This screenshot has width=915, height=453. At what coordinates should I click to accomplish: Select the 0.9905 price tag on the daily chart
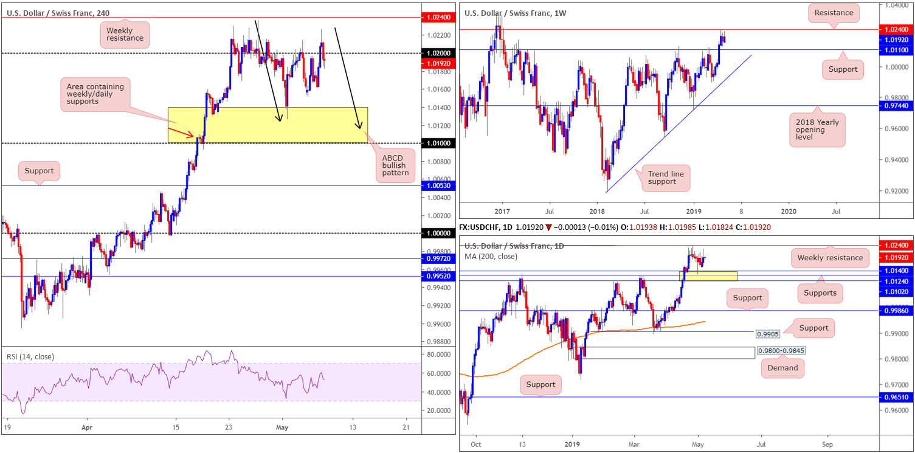click(x=768, y=334)
